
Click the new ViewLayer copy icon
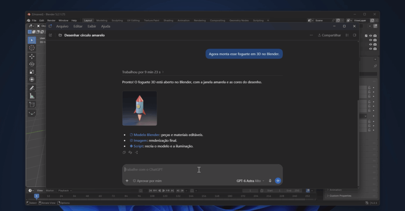372,21
